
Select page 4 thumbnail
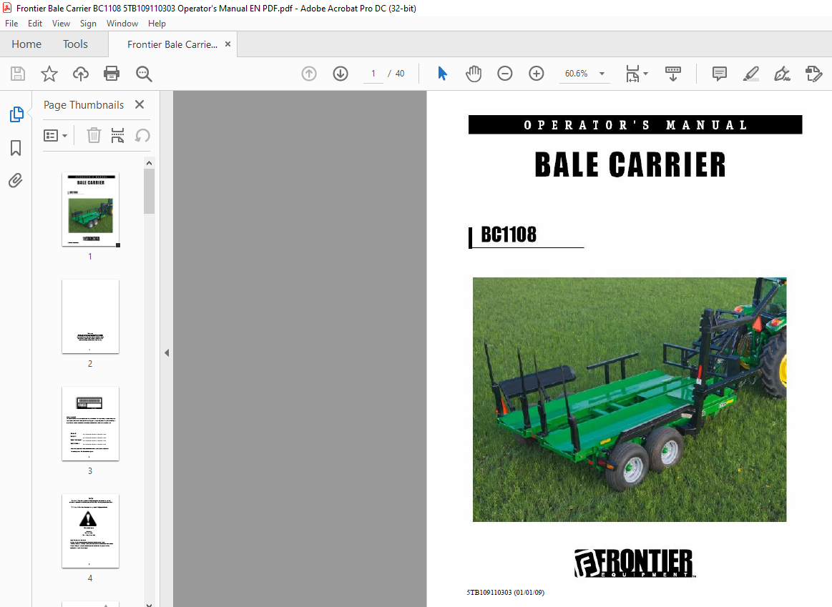90,530
